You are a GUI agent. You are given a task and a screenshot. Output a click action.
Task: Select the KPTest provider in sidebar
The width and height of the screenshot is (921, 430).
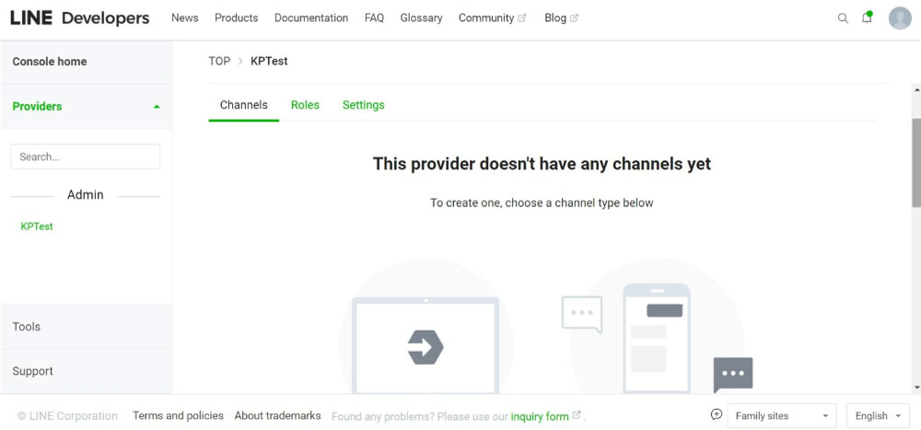[37, 227]
